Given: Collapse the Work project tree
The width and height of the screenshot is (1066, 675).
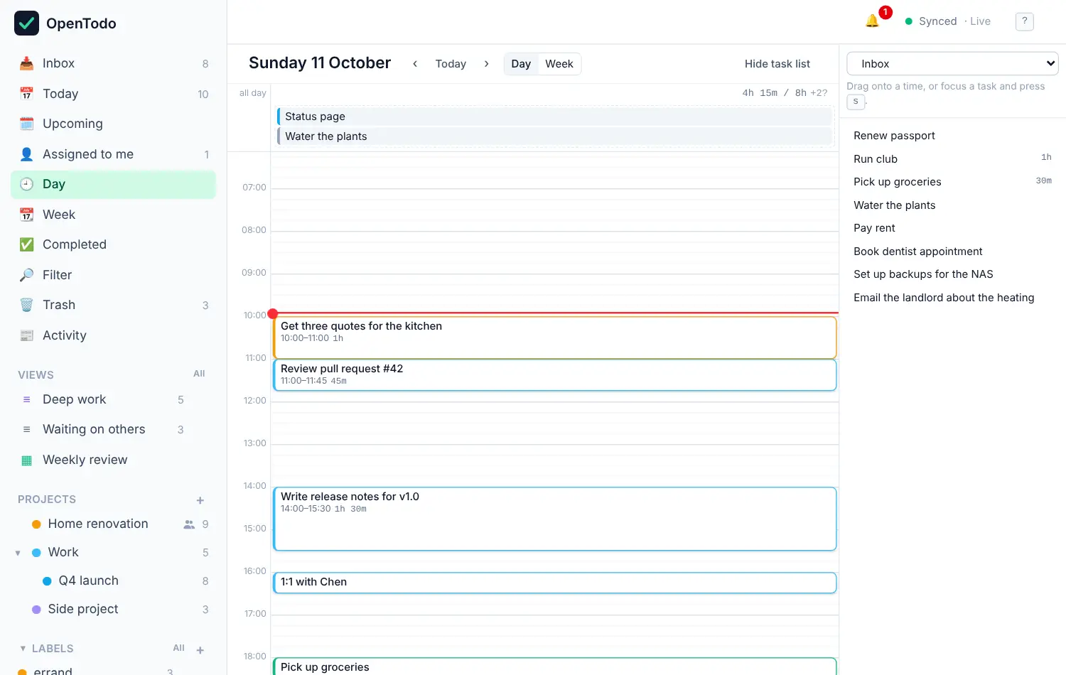Looking at the screenshot, I should coord(18,553).
